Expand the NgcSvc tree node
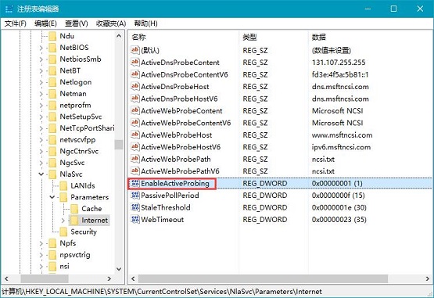This screenshot has height=298, width=434. click(41, 163)
